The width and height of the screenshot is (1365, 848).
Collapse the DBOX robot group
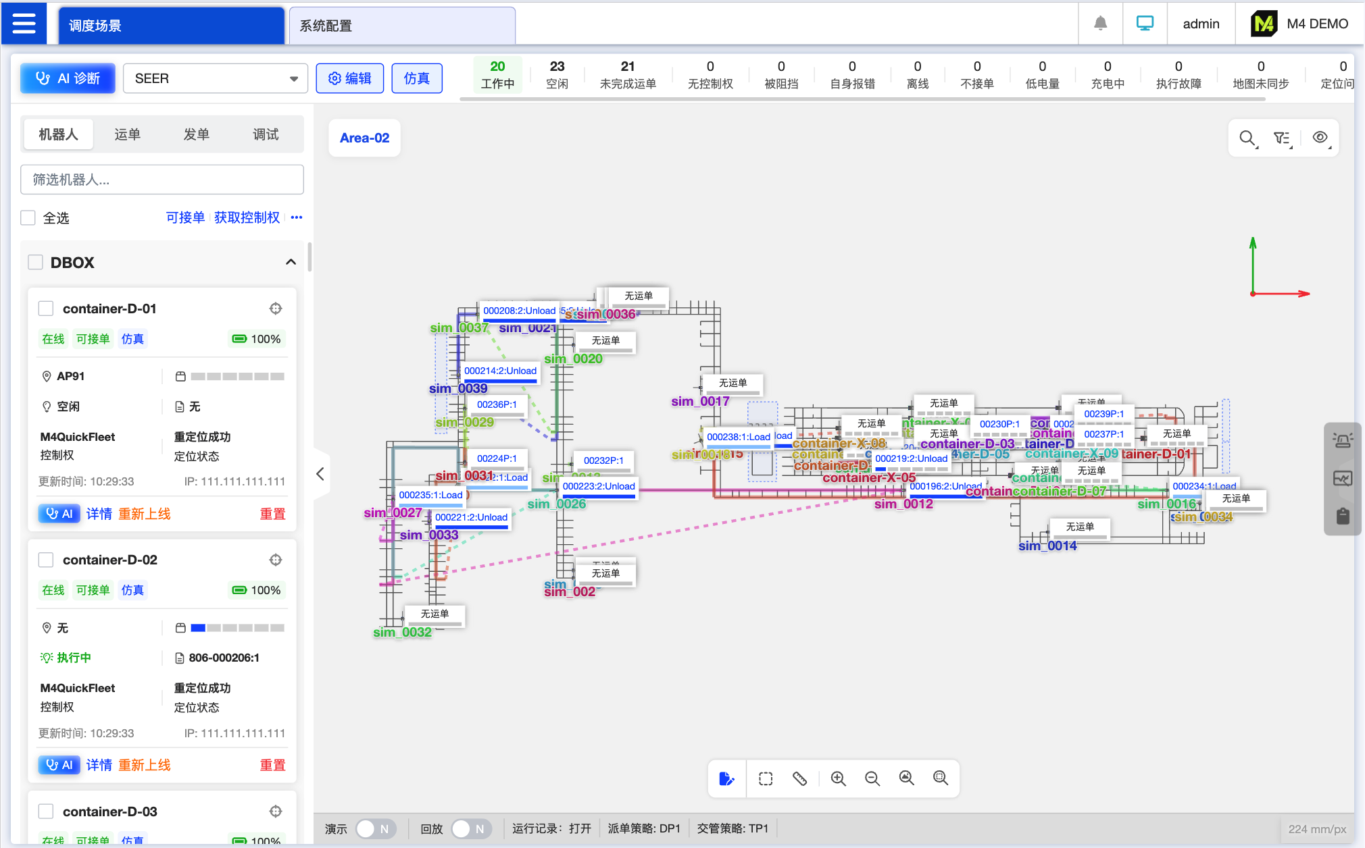[x=291, y=262]
